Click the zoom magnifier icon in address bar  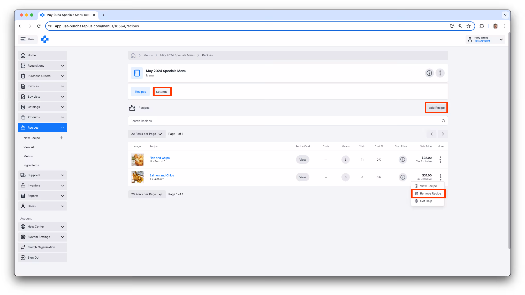460,26
